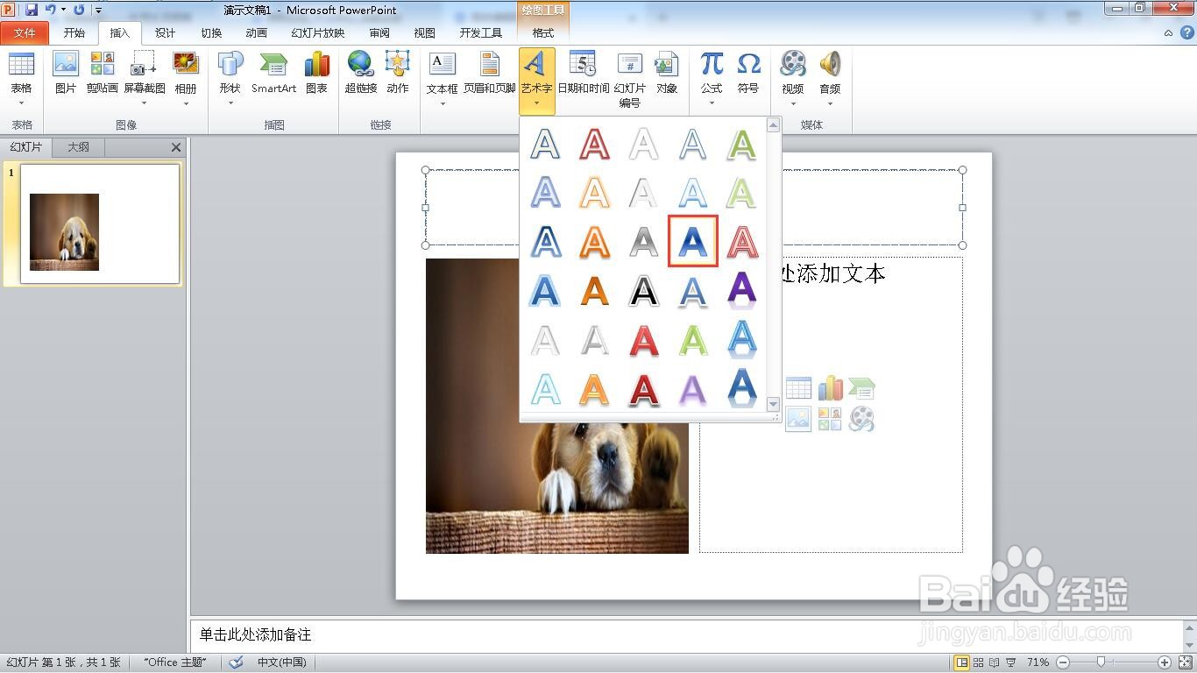This screenshot has width=1197, height=673.
Task: Expand the 形状 shapes dropdown arrow
Action: pyautogui.click(x=230, y=103)
